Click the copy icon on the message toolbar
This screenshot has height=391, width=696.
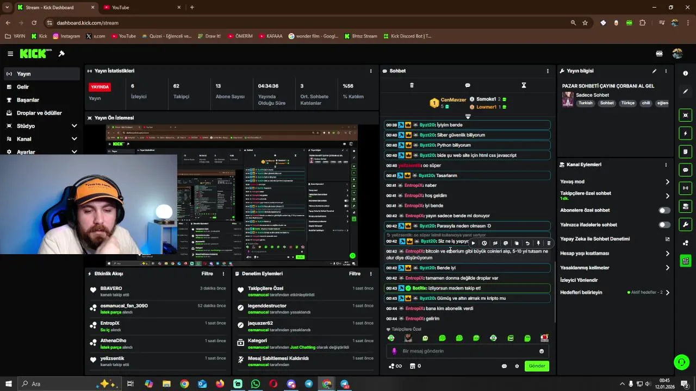tap(517, 243)
